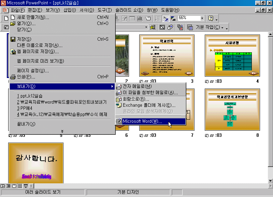273x197 pixels.
Task: Select slide 4 시설현황 thumbnail
Action: tap(232, 56)
